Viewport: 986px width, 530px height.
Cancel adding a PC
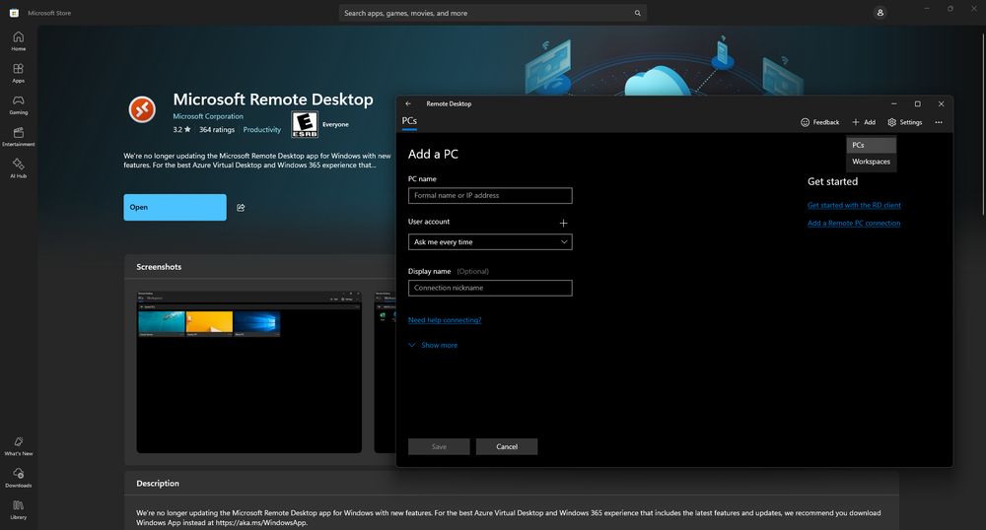pos(507,446)
